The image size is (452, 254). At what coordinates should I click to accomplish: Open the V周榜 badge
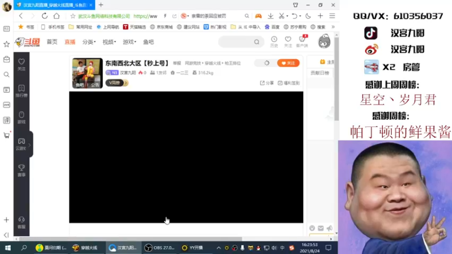(x=115, y=83)
